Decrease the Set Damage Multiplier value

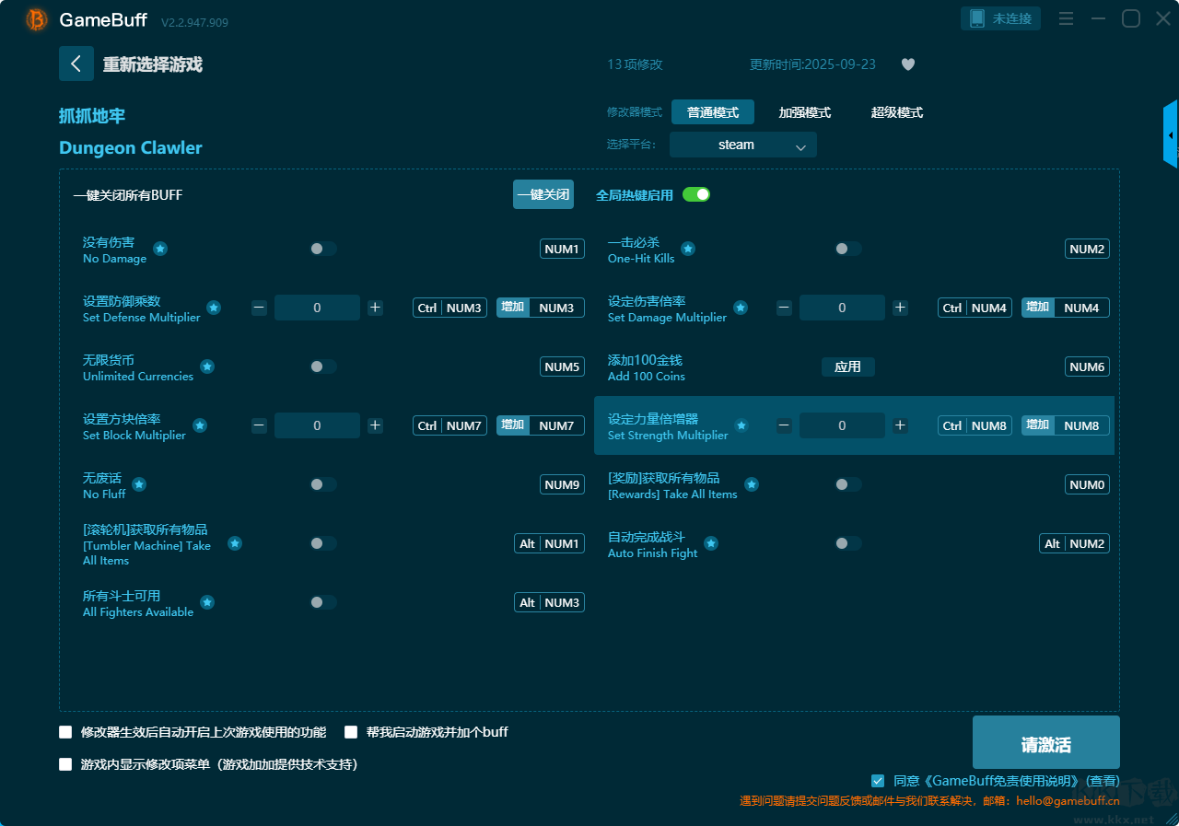pos(784,308)
